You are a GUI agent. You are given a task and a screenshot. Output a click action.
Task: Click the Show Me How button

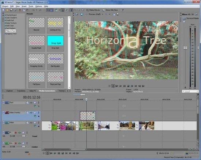(110, 10)
